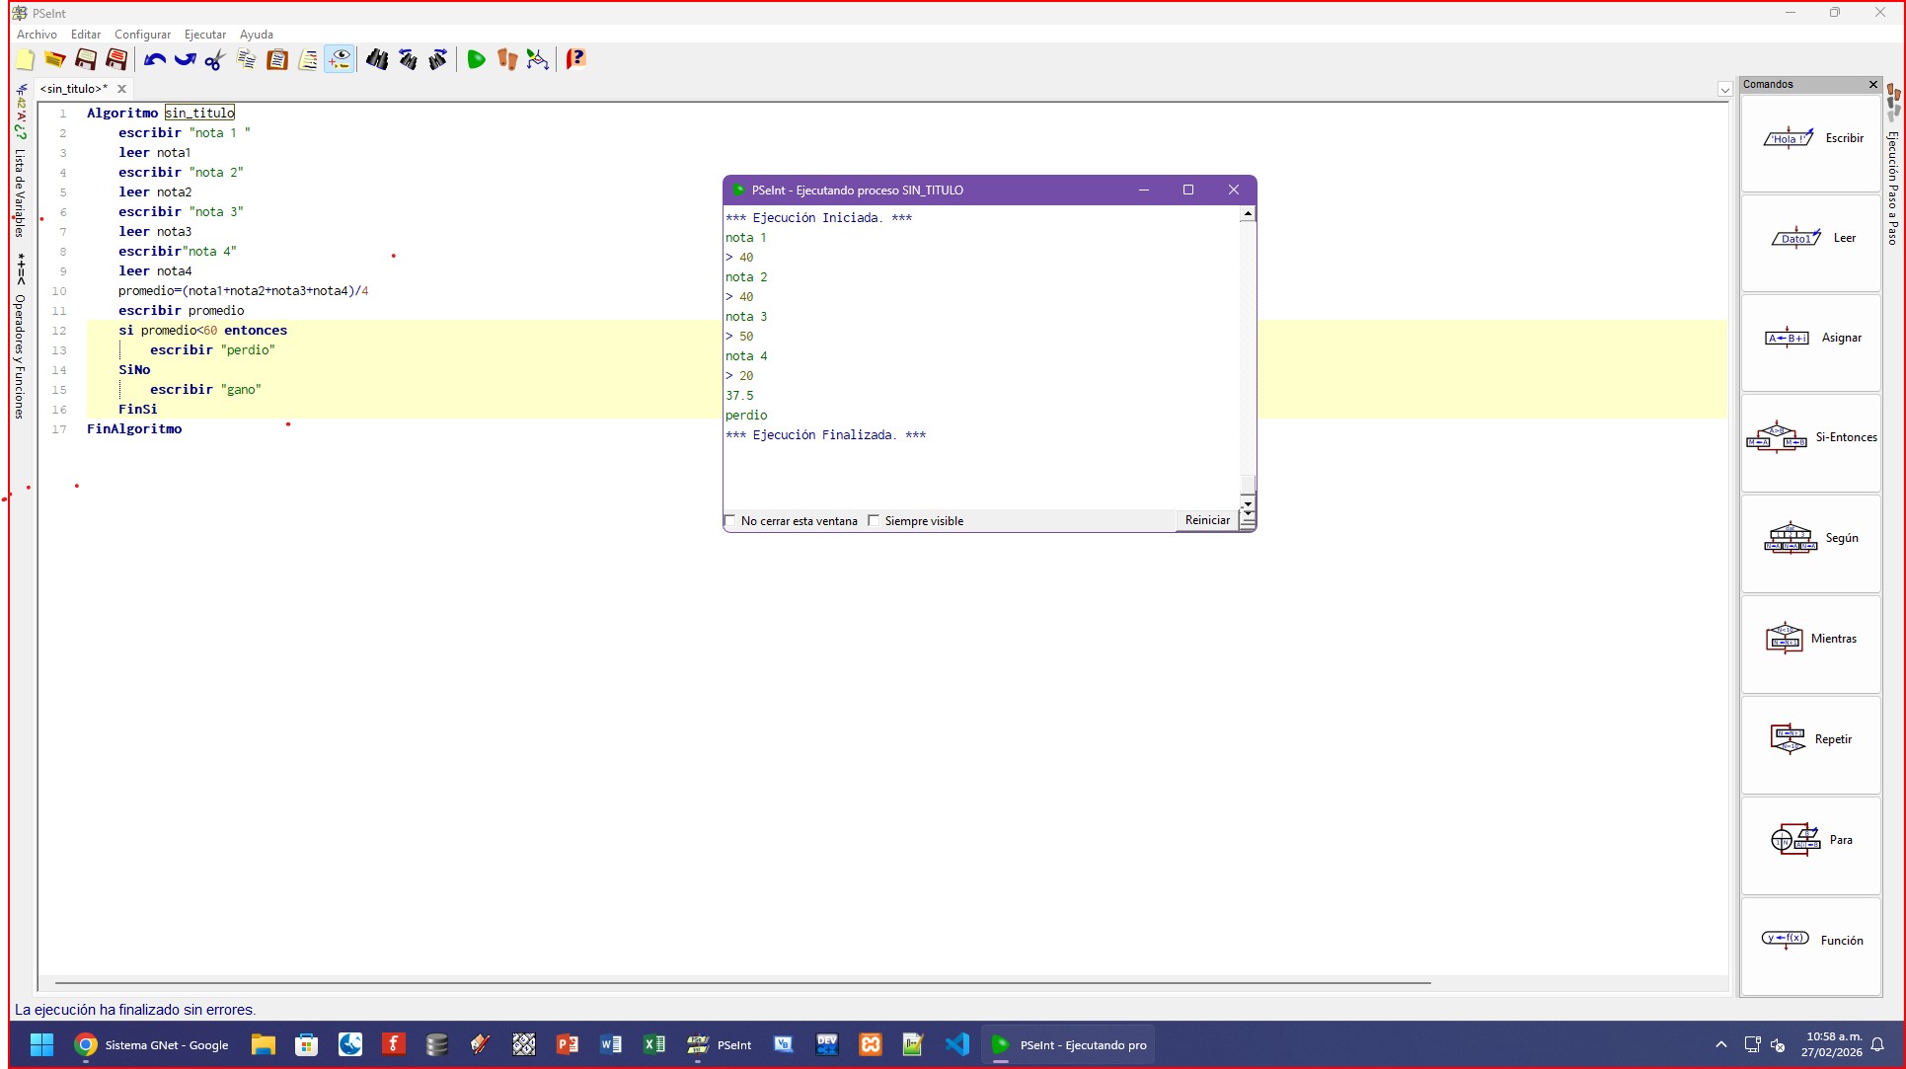
Task: Expand the 'Operadores y Funciones' side panel
Action: click(x=19, y=355)
